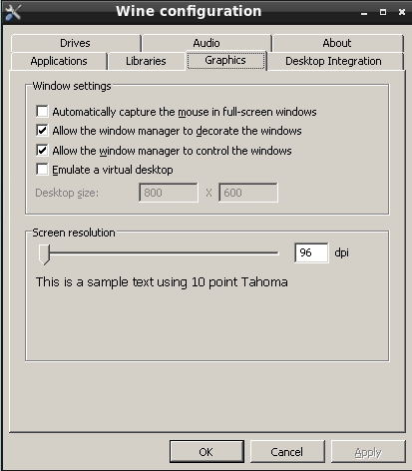Select the Graphics tab
Screen dimensions: 412x471
(x=225, y=61)
